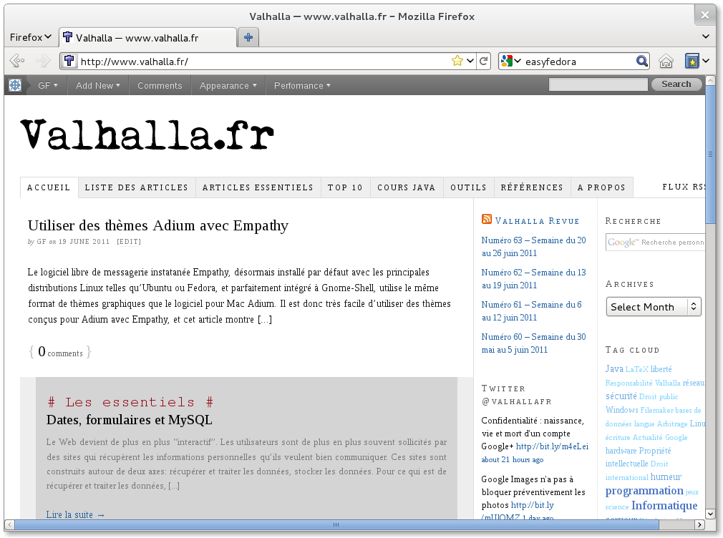Open Numéro 60 – Semaine du 30 mai link
Viewport: 723px width, 538px height.
pyautogui.click(x=533, y=343)
